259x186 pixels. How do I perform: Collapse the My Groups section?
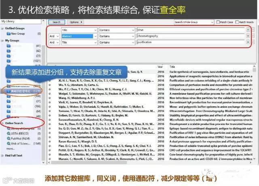(2, 40)
